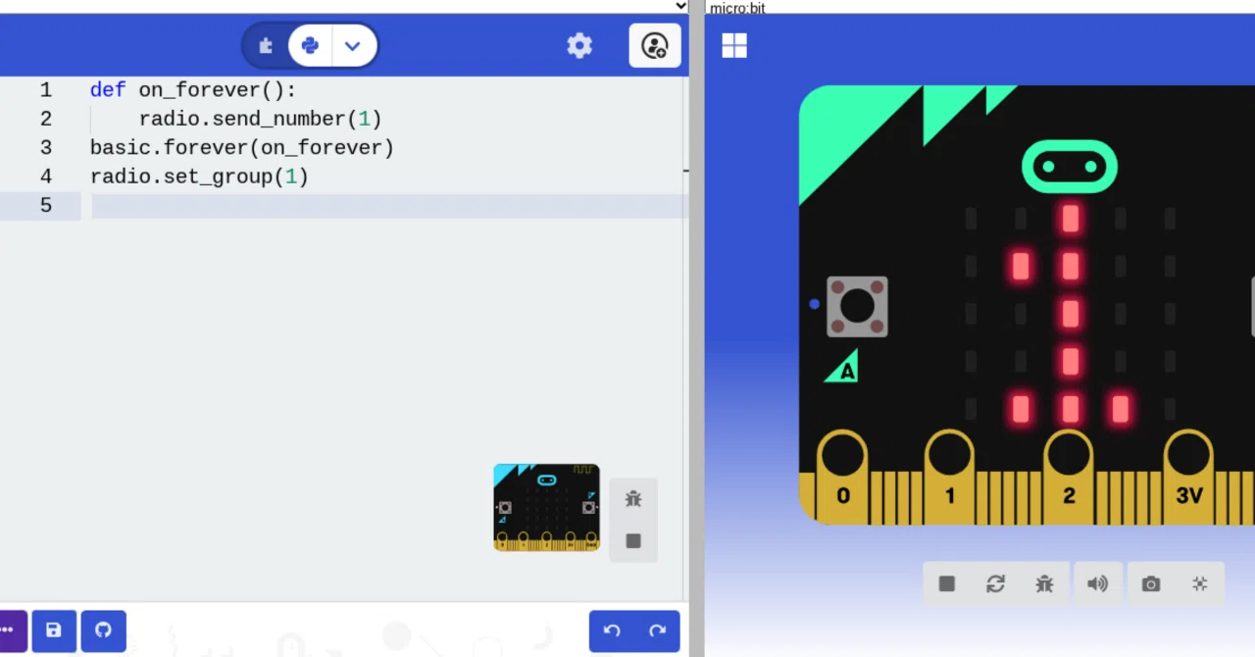Click the mini simulator thumbnail in the editor
The image size is (1255, 657).
tap(546, 507)
